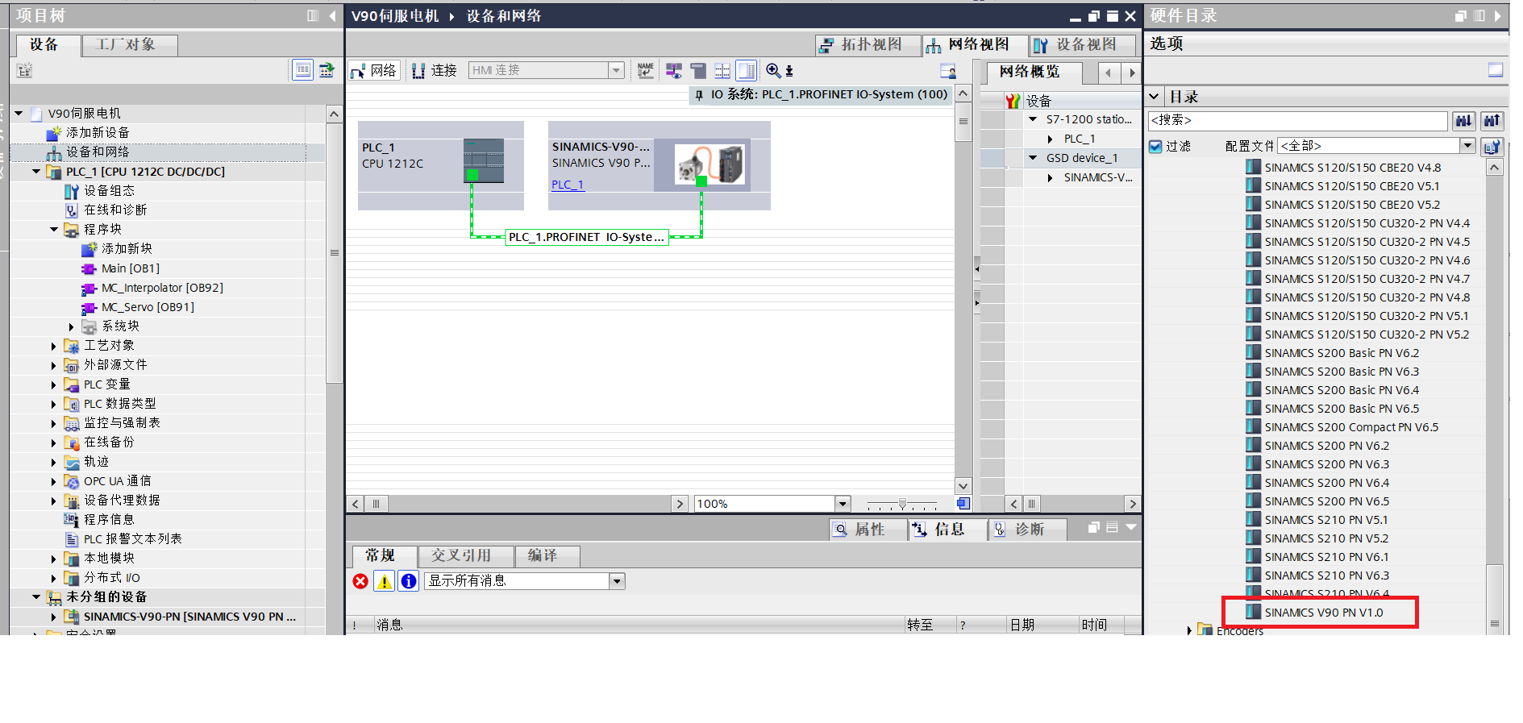Select the 添加新设备 item in project tree
This screenshot has height=723, width=1523.
(x=98, y=133)
